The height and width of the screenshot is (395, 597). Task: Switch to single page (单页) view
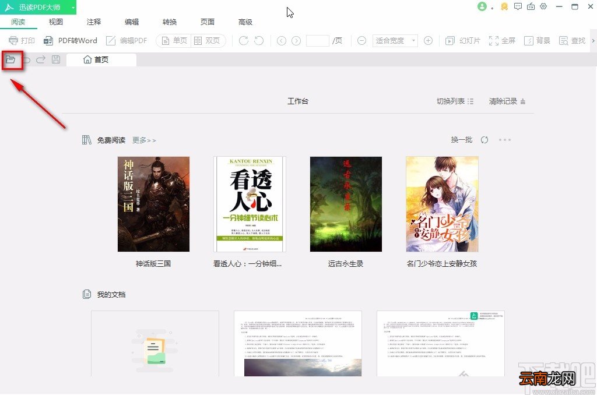(x=174, y=40)
